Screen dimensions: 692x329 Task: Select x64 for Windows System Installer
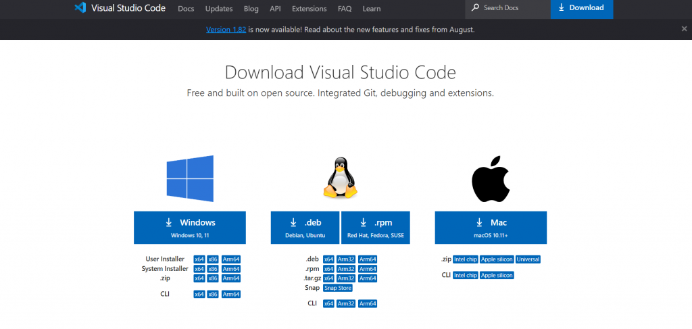(x=199, y=269)
